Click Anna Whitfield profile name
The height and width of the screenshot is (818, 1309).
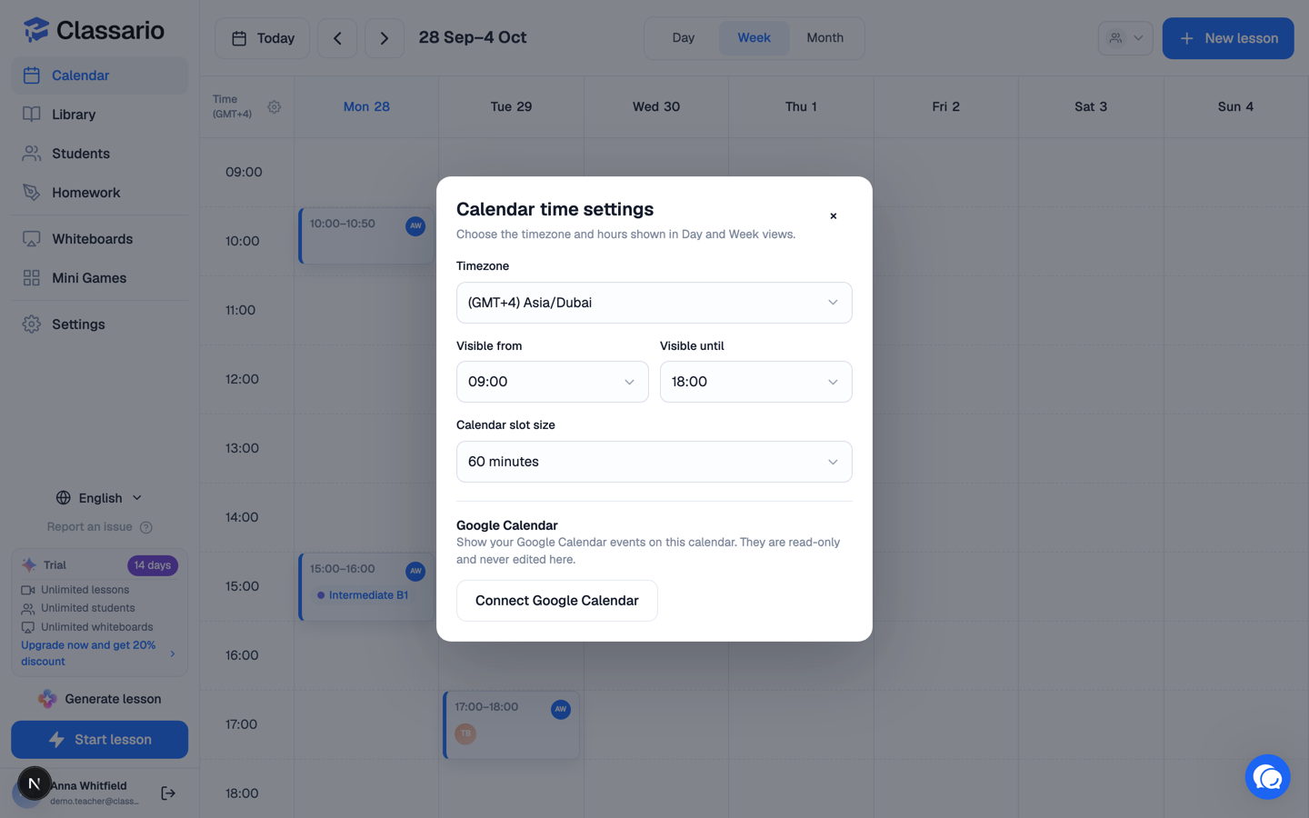click(88, 786)
